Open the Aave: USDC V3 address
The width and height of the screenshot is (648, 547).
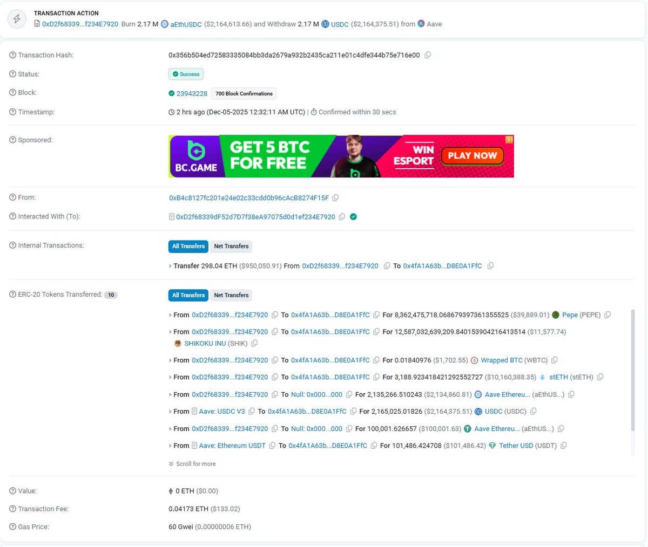[x=222, y=412]
